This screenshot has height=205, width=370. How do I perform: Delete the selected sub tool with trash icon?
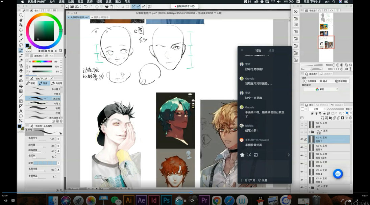[x=61, y=121]
